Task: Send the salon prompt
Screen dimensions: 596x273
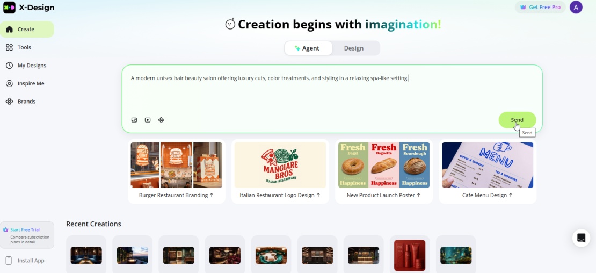Action: coord(517,120)
